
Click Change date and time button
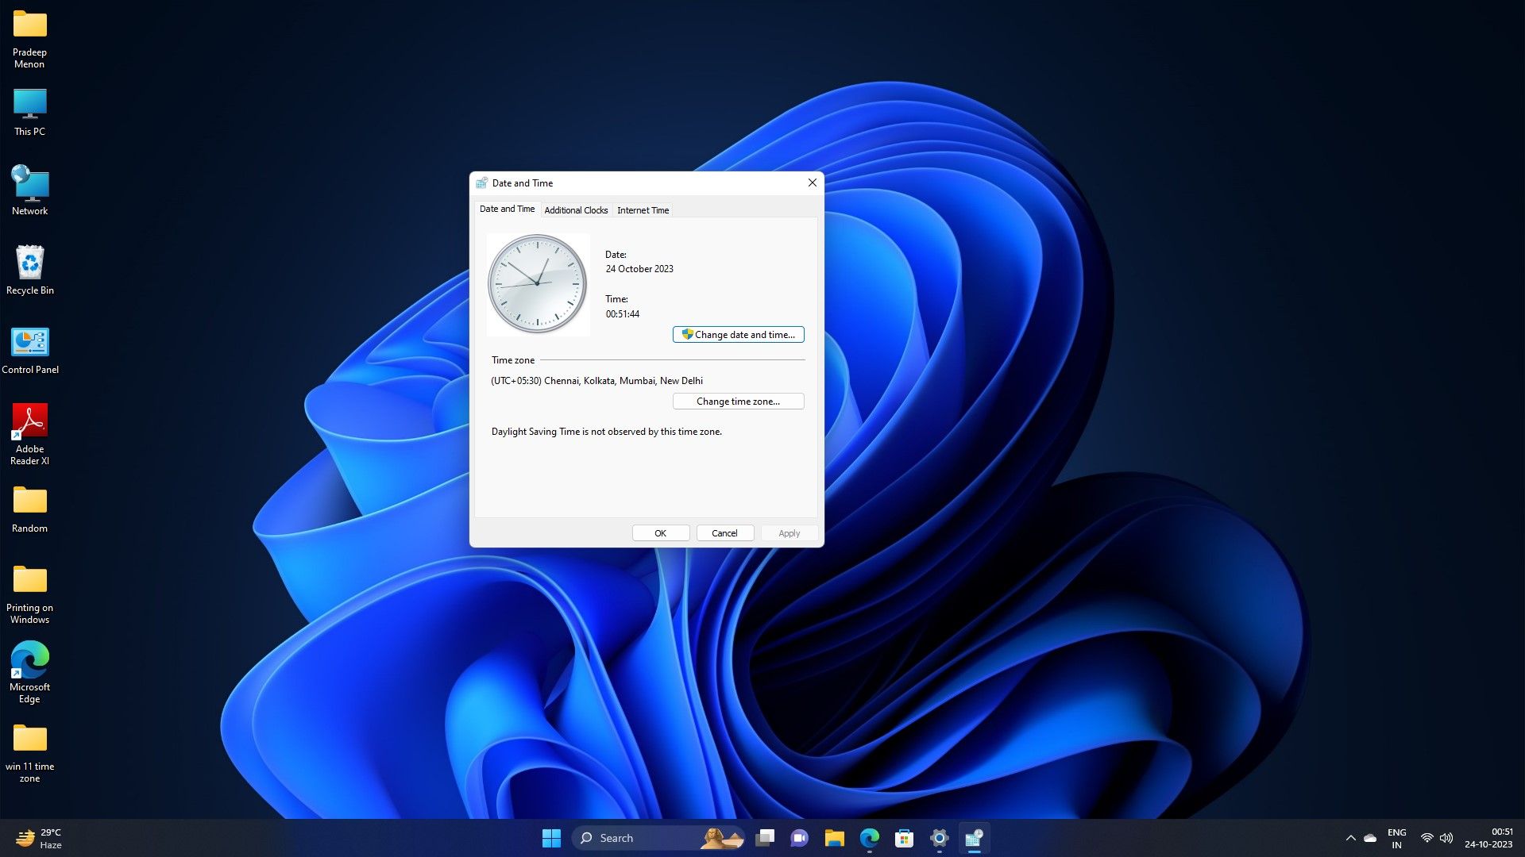[738, 335]
